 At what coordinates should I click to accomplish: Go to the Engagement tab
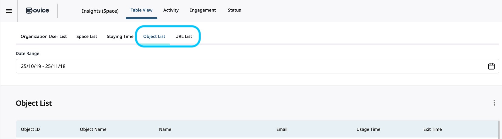[202, 10]
